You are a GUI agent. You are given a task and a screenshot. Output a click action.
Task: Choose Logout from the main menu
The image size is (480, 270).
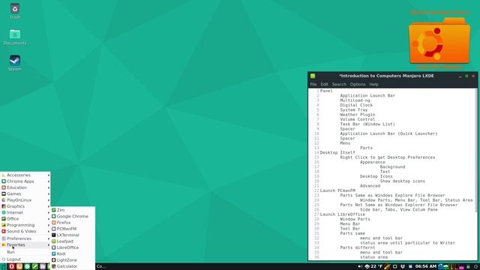(x=25, y=259)
